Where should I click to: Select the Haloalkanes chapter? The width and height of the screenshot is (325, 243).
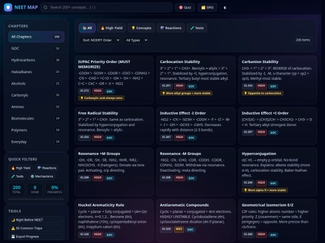coord(36,72)
